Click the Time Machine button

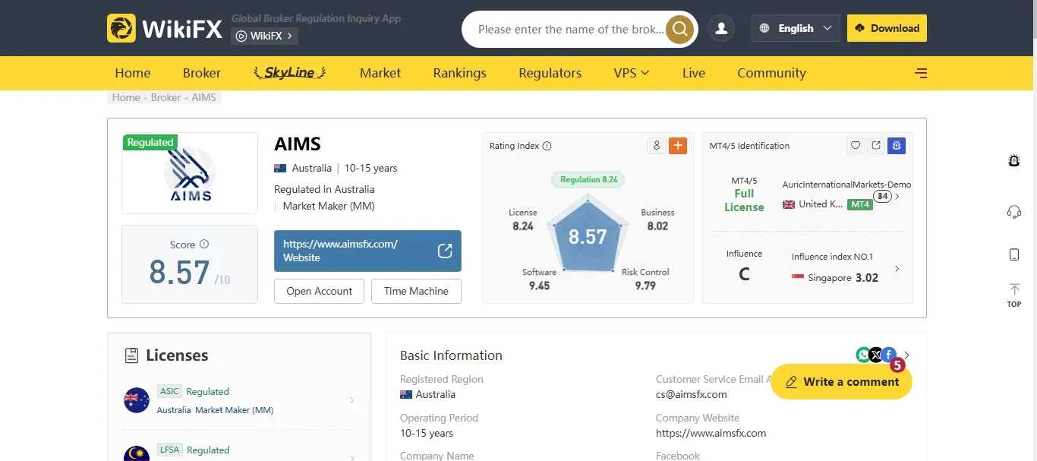(416, 291)
